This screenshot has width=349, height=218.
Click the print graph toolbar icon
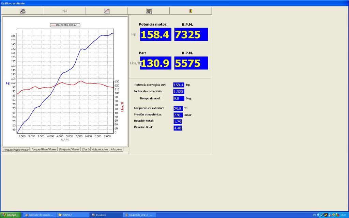click(22, 11)
